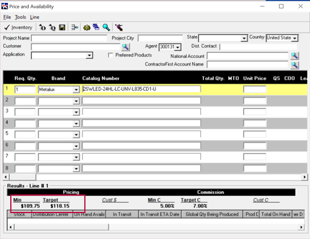Click the Target C commission link

(x=191, y=200)
